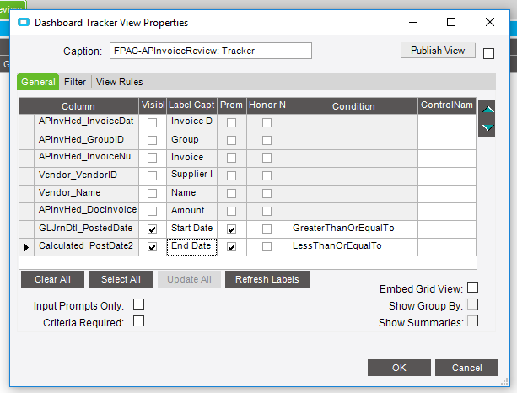This screenshot has width=517, height=393.
Task: Enable the Criteria Required checkbox
Action: click(139, 321)
